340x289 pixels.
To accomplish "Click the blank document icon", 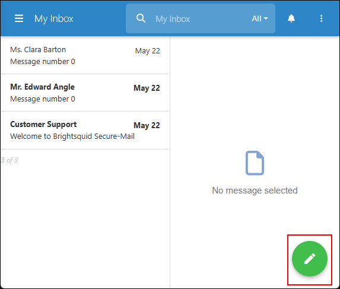I will point(255,163).
